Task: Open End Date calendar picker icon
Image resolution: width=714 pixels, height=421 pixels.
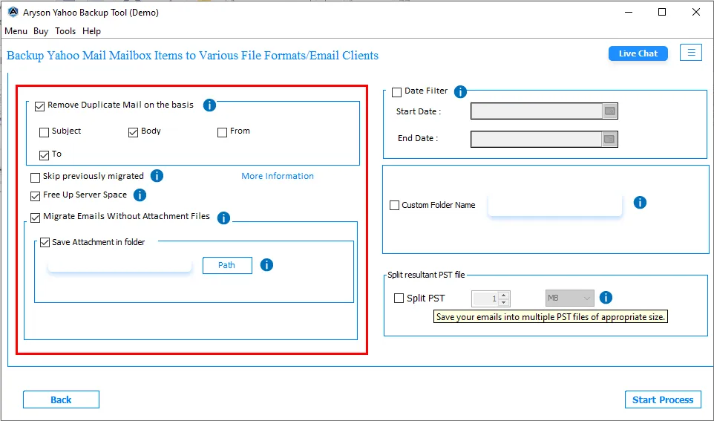Action: point(610,139)
